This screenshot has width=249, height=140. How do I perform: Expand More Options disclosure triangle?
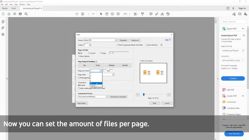point(79,56)
